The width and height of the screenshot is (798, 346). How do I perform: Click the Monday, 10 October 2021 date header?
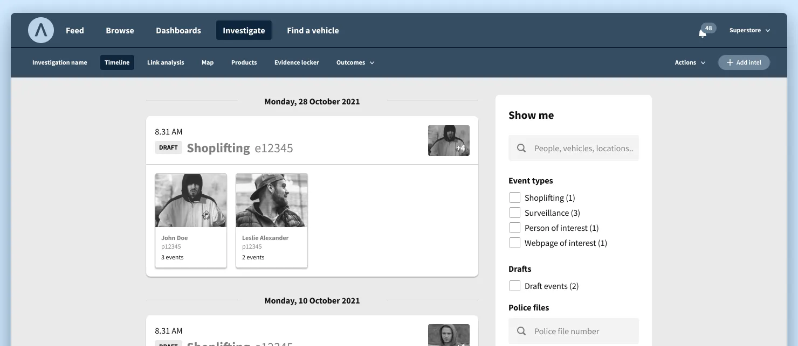click(x=312, y=300)
